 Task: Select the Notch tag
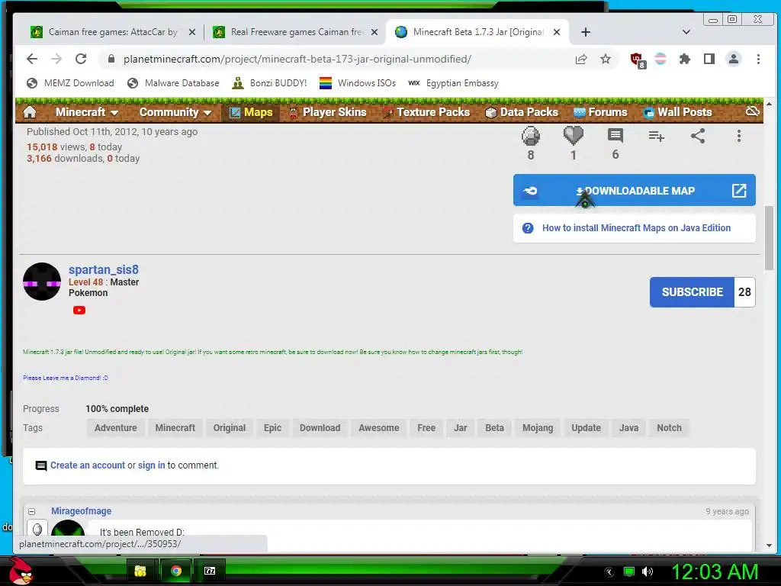(x=669, y=427)
